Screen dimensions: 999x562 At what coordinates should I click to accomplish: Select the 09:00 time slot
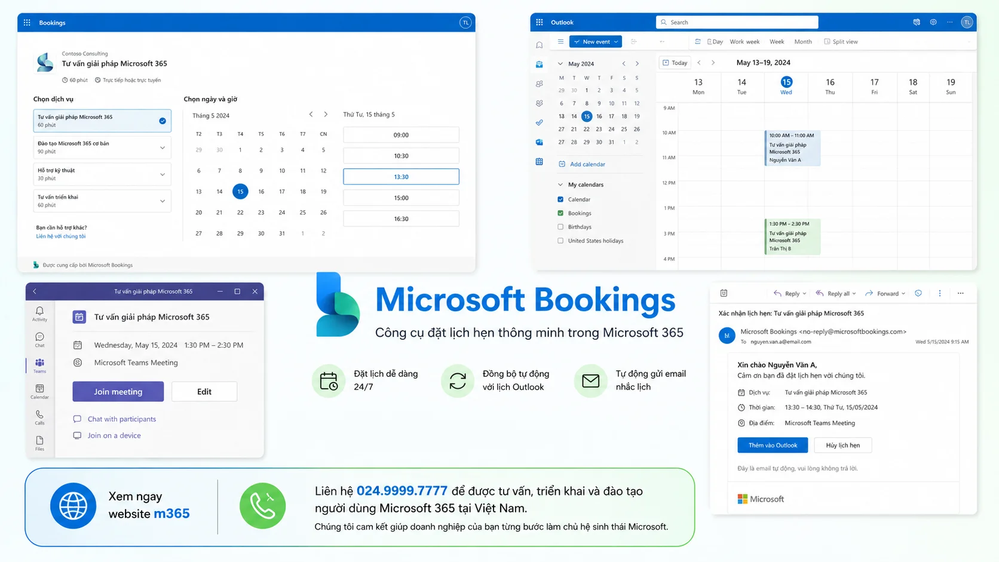(x=402, y=135)
